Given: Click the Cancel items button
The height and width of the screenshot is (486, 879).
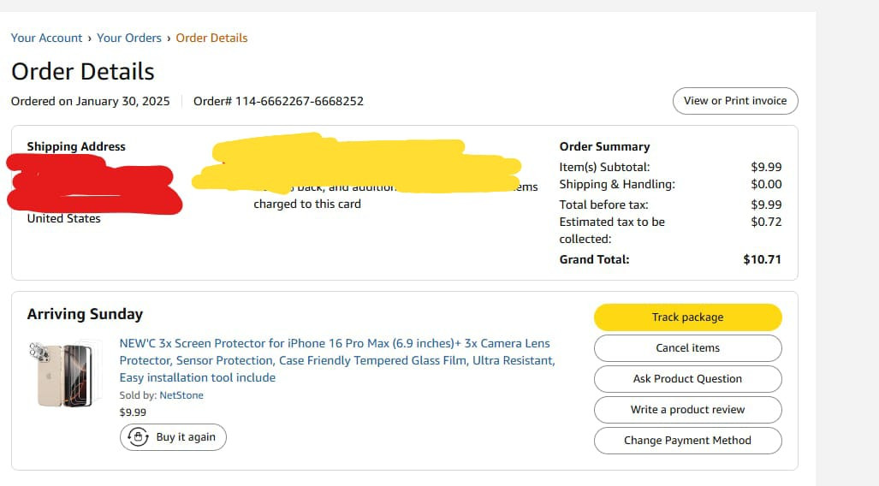Looking at the screenshot, I should point(687,348).
